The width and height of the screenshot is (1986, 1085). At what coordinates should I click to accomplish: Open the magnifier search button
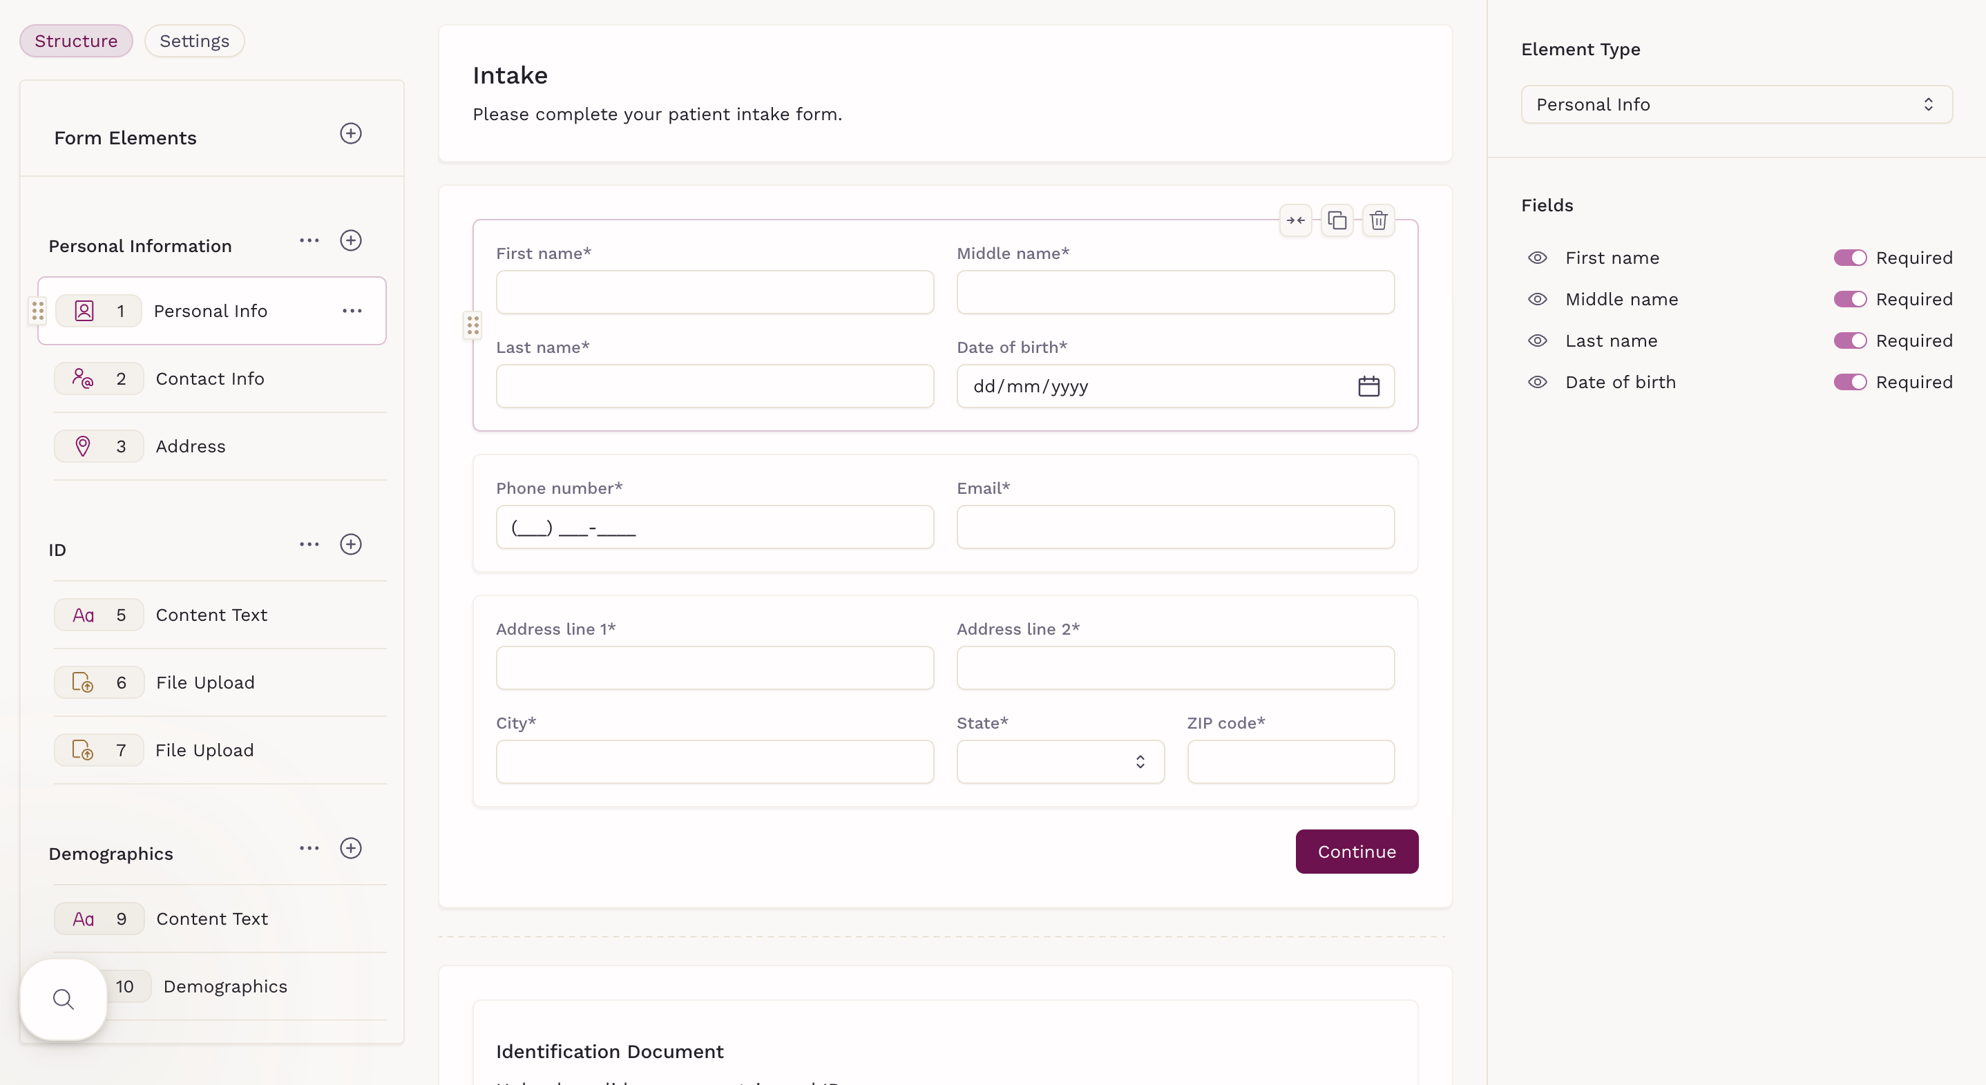click(x=64, y=999)
